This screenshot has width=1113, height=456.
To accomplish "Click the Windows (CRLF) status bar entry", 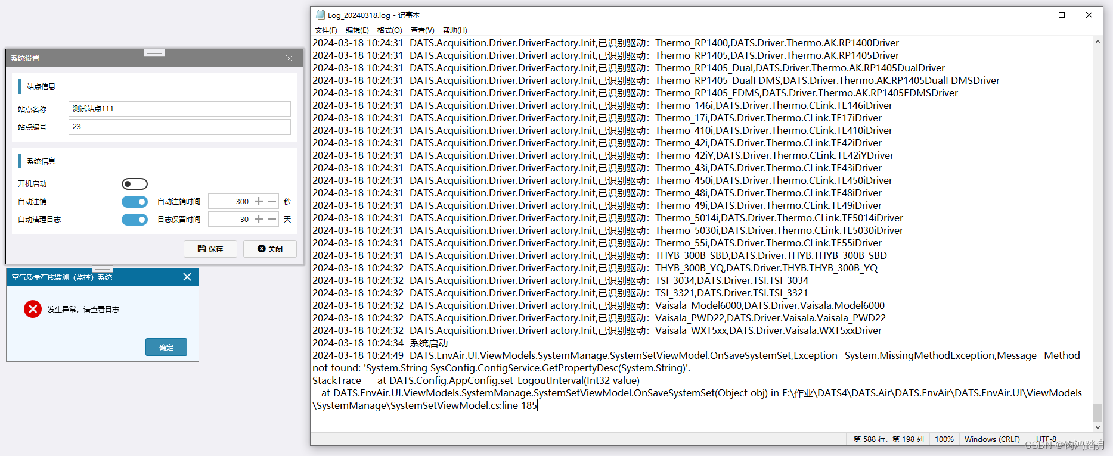I will click(x=992, y=439).
